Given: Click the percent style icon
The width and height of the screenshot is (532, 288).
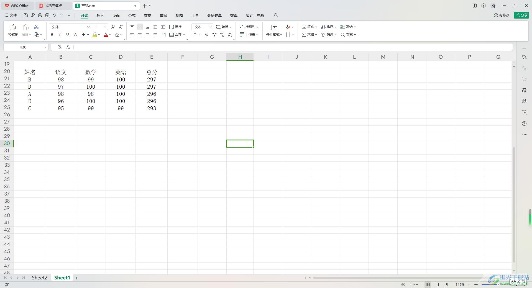Looking at the screenshot, I should [x=207, y=35].
